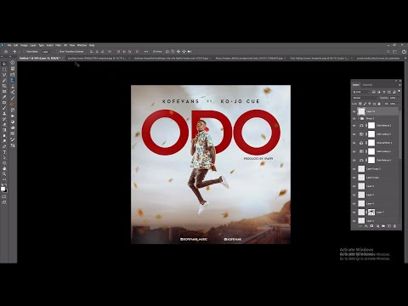Viewport: 408px width, 306px height.
Task: Click the background color swatch
Action: coord(6,191)
